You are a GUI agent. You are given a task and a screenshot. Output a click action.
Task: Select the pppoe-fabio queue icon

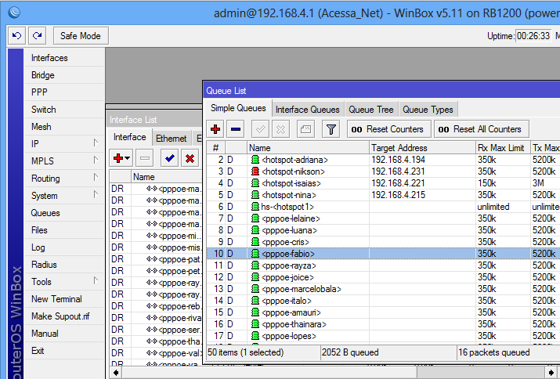coord(255,254)
